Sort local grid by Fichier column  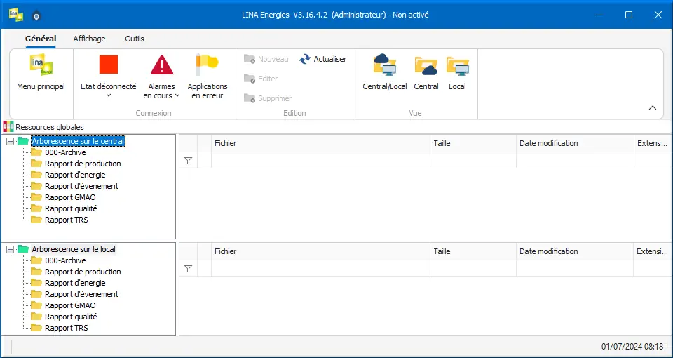(320, 251)
